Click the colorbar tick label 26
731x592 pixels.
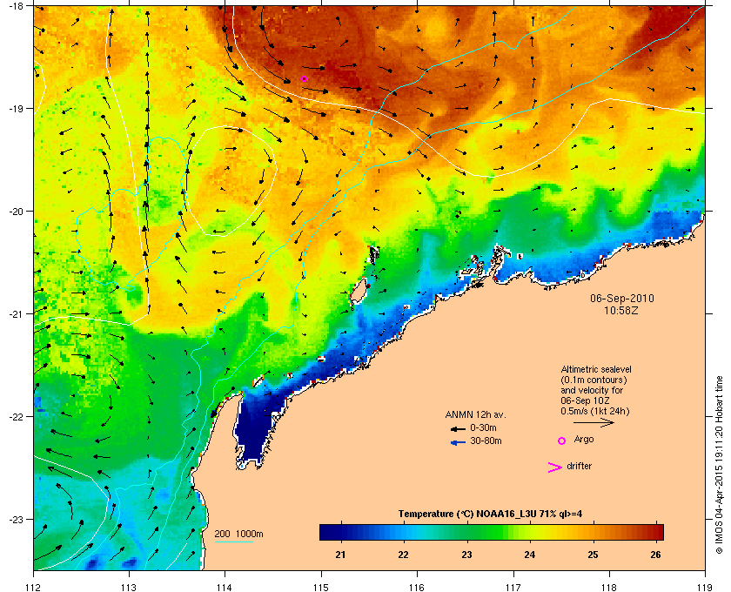[655, 555]
